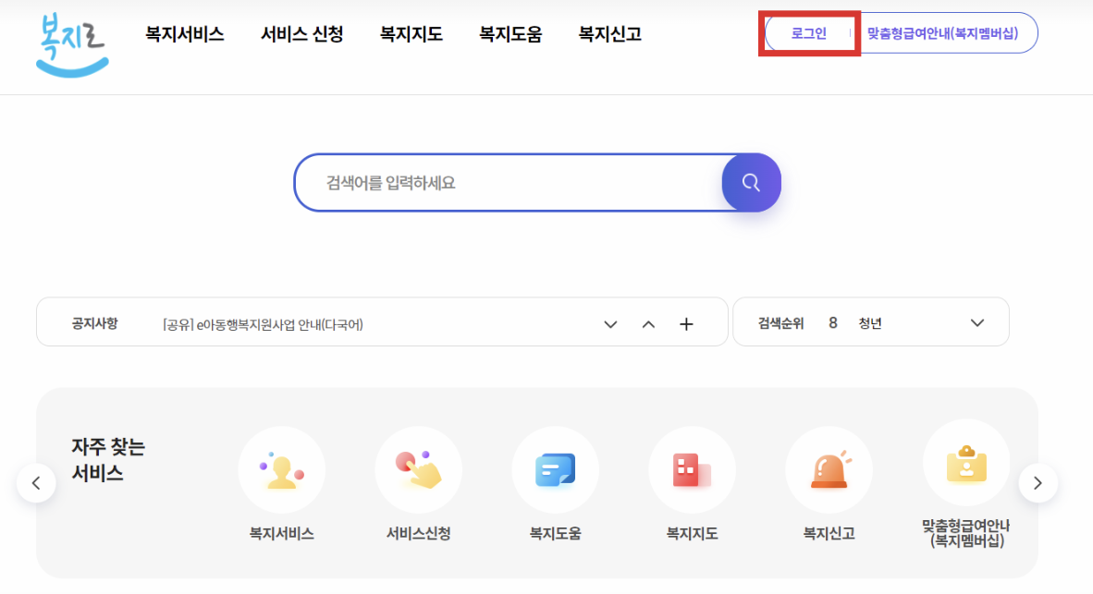This screenshot has width=1093, height=594.
Task: Open 맞춤형급여안내(복지멤버십) clipboard icon
Action: point(965,469)
